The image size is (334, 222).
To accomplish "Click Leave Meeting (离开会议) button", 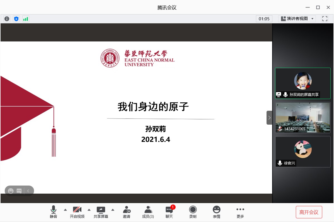I will coord(309,212).
